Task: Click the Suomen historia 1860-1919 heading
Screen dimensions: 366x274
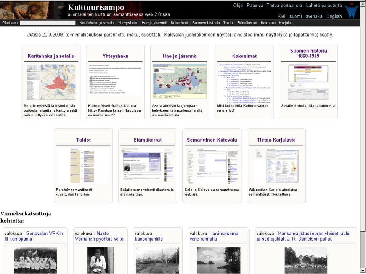Action: pos(308,53)
